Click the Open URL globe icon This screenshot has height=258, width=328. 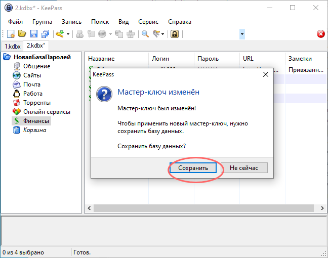click(x=102, y=34)
